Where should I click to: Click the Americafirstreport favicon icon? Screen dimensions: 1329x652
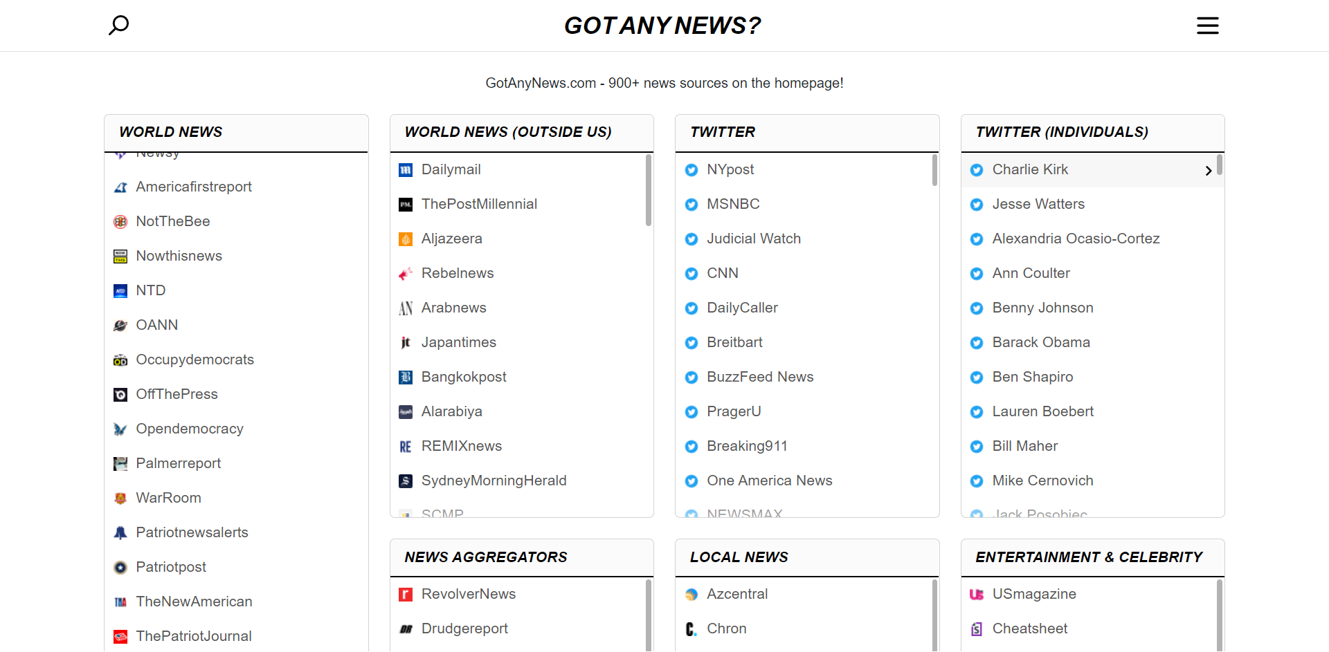pos(120,187)
